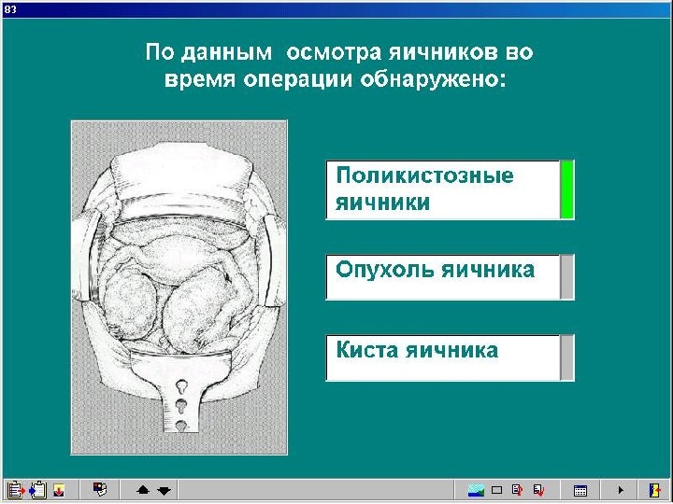673x504 pixels.
Task: Open the calendar grid icon
Action: [x=580, y=490]
